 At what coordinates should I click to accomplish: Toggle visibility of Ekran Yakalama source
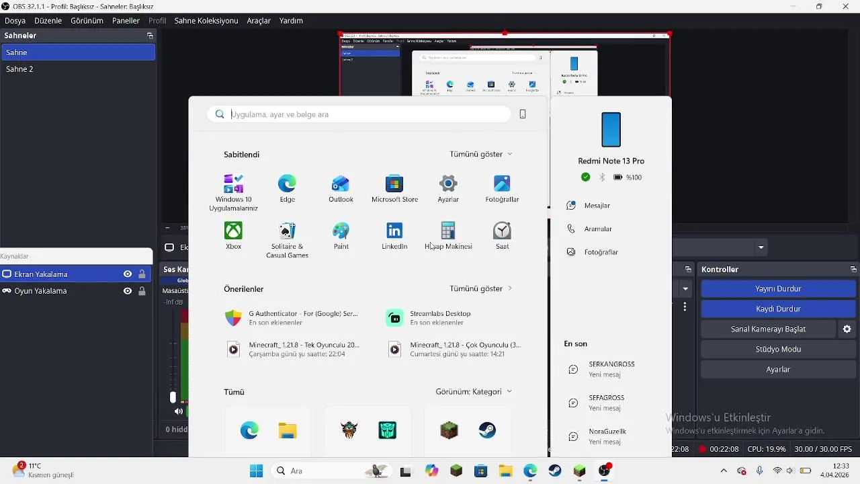[x=128, y=274]
